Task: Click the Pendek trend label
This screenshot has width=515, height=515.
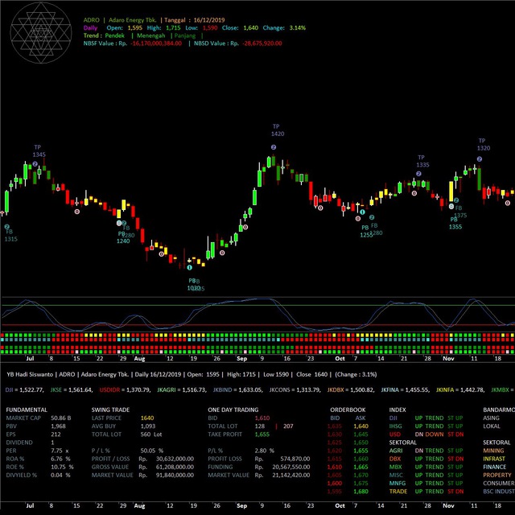Action: 114,35
